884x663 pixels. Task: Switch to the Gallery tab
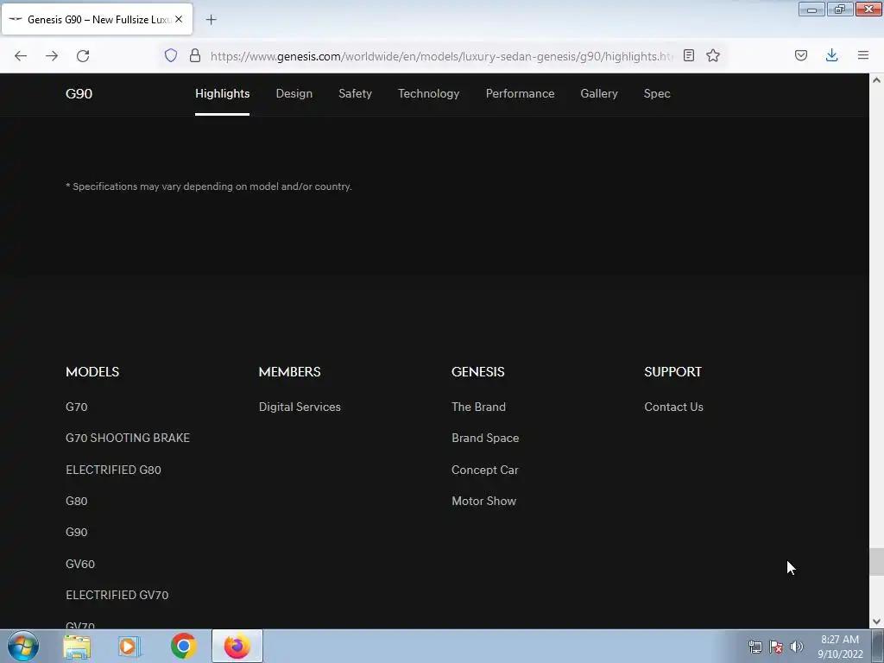pos(599,93)
